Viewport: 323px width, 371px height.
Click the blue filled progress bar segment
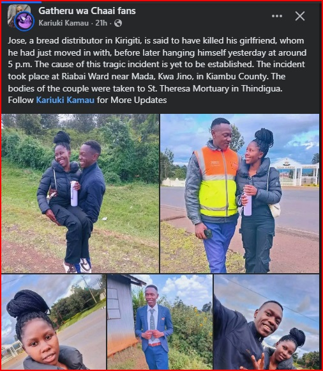click(22, 2)
